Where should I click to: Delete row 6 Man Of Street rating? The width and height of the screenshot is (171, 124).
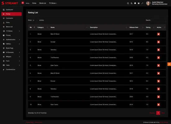[x=159, y=73]
